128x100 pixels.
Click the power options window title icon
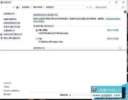[2, 2]
